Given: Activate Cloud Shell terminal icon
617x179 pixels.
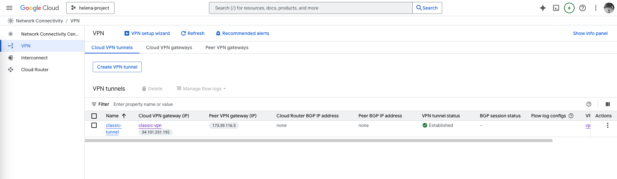Looking at the screenshot, I should pyautogui.click(x=556, y=8).
